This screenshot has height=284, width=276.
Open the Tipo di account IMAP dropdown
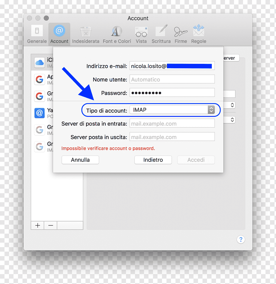[x=172, y=110]
